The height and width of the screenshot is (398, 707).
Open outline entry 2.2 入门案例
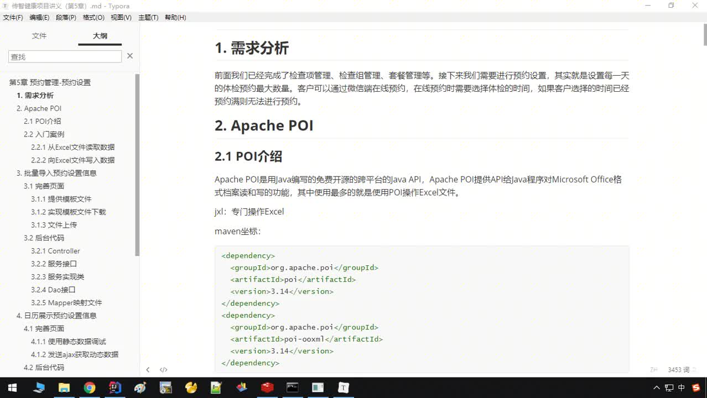pos(44,134)
